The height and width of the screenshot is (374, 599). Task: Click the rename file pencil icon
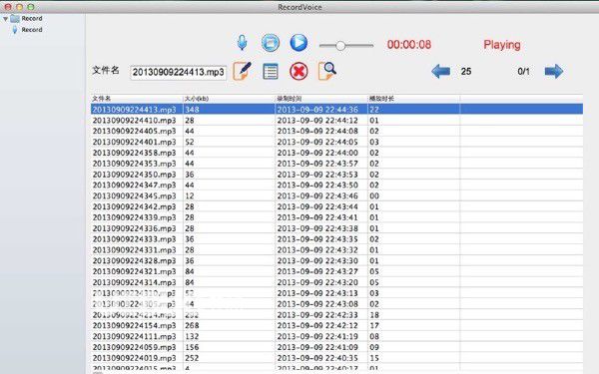(x=243, y=71)
